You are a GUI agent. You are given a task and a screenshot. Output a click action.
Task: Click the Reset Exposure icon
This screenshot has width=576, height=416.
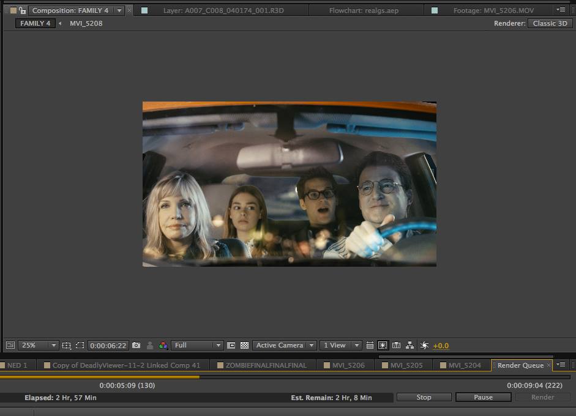[424, 346]
